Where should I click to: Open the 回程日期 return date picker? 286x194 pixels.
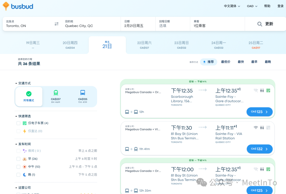[x=173, y=24]
